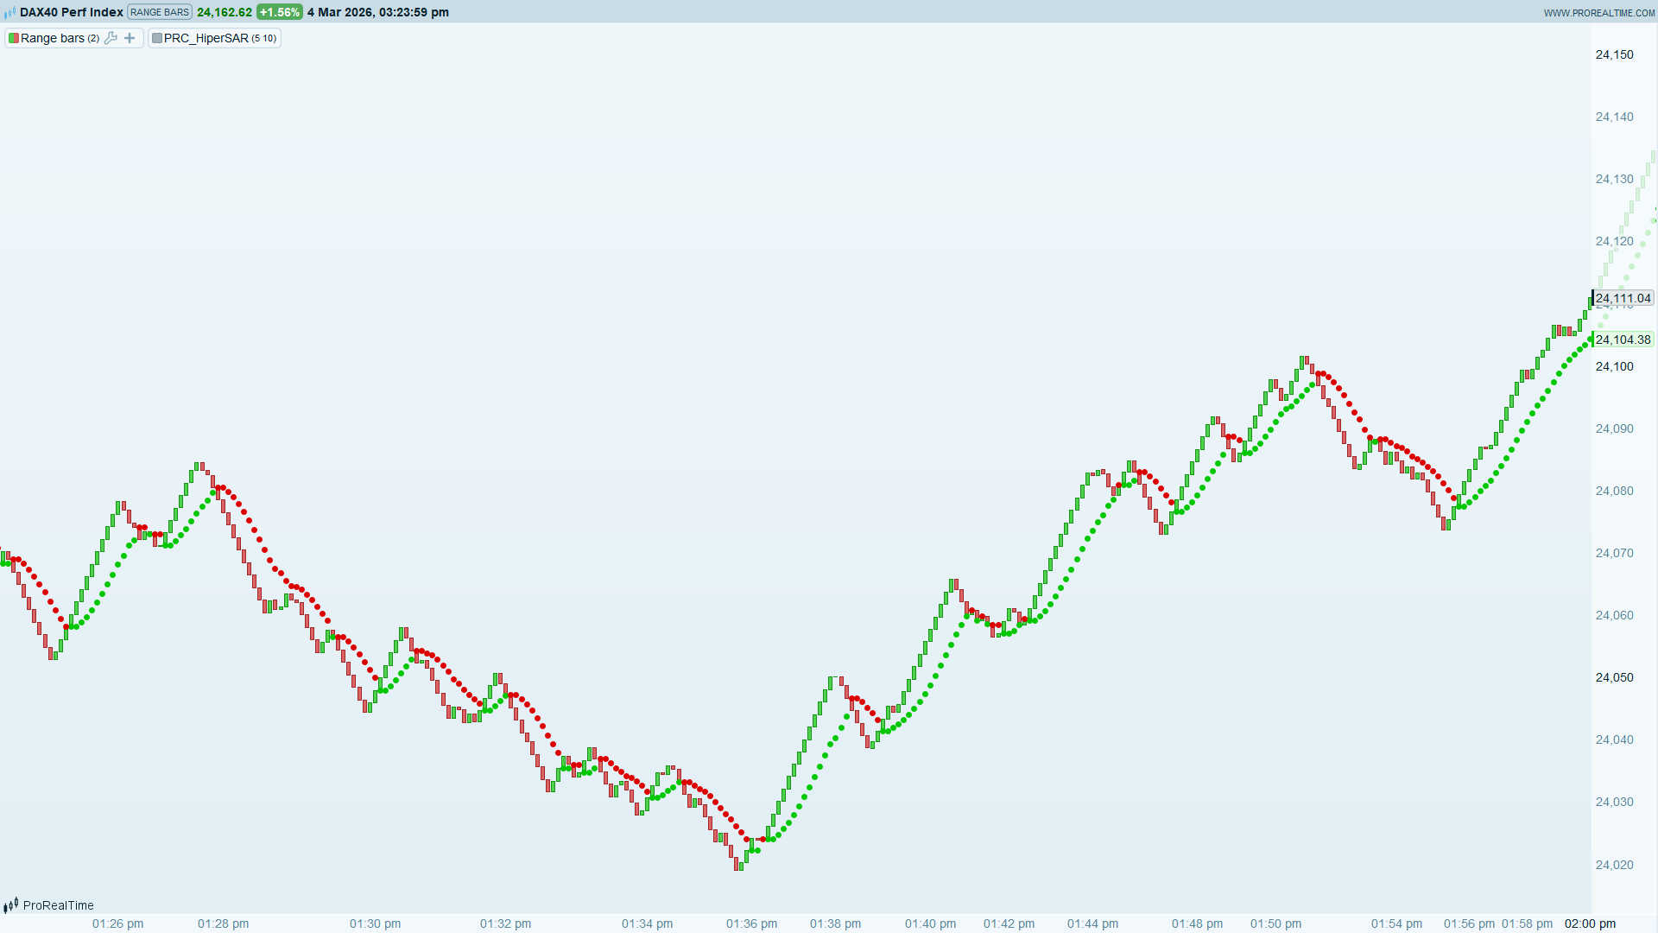Click the 24,150 price scale label
The height and width of the screenshot is (933, 1658).
(1614, 54)
